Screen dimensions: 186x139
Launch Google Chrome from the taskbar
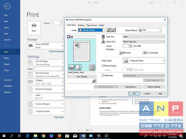click(43, 136)
